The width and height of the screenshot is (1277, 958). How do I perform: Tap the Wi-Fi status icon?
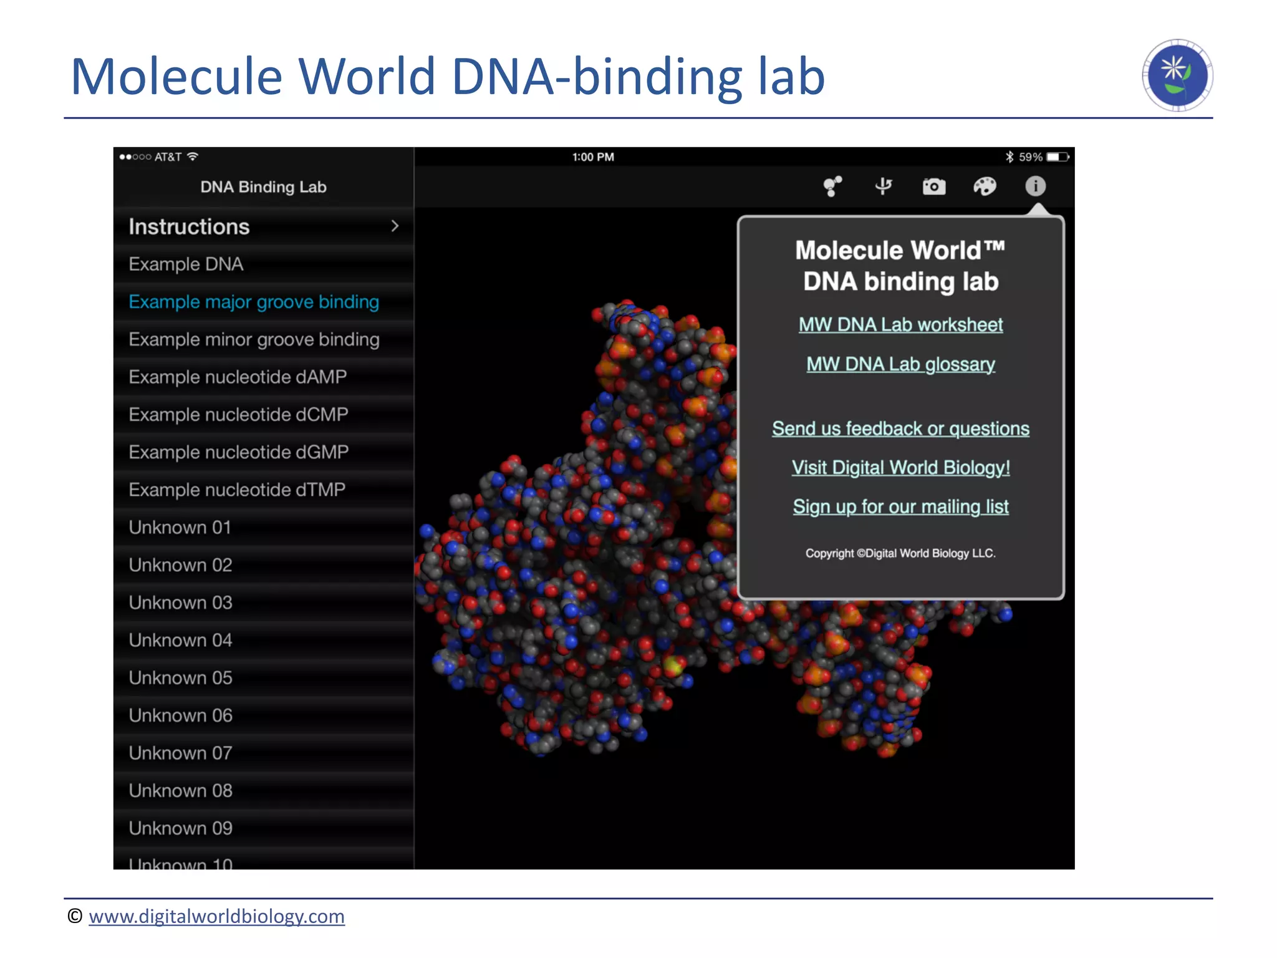tap(193, 157)
